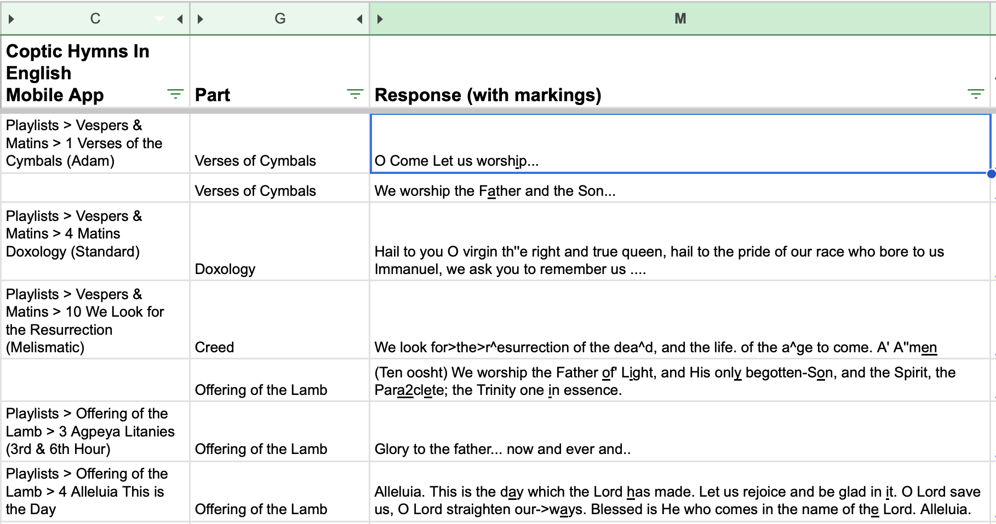The width and height of the screenshot is (996, 524).
Task: Expand hidden columns left of column C
Action: [11, 19]
